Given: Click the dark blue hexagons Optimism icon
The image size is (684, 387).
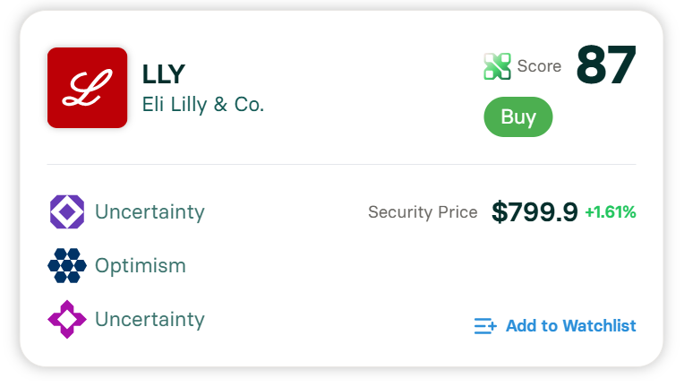Looking at the screenshot, I should click(67, 266).
